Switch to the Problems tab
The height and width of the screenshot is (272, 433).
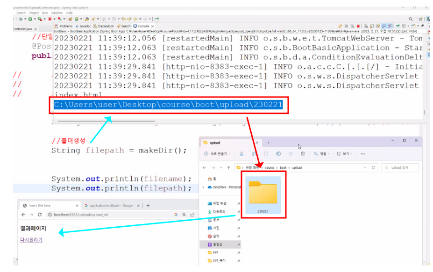tap(64, 26)
